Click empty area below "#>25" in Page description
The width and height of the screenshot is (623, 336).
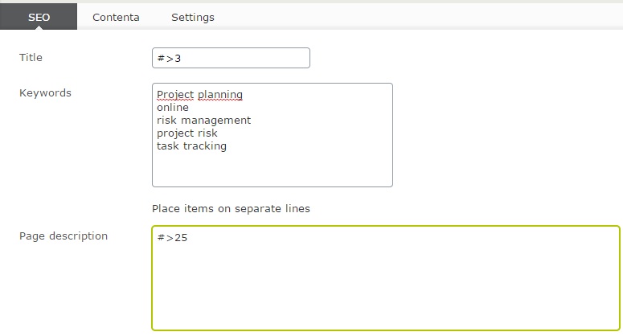(x=385, y=289)
